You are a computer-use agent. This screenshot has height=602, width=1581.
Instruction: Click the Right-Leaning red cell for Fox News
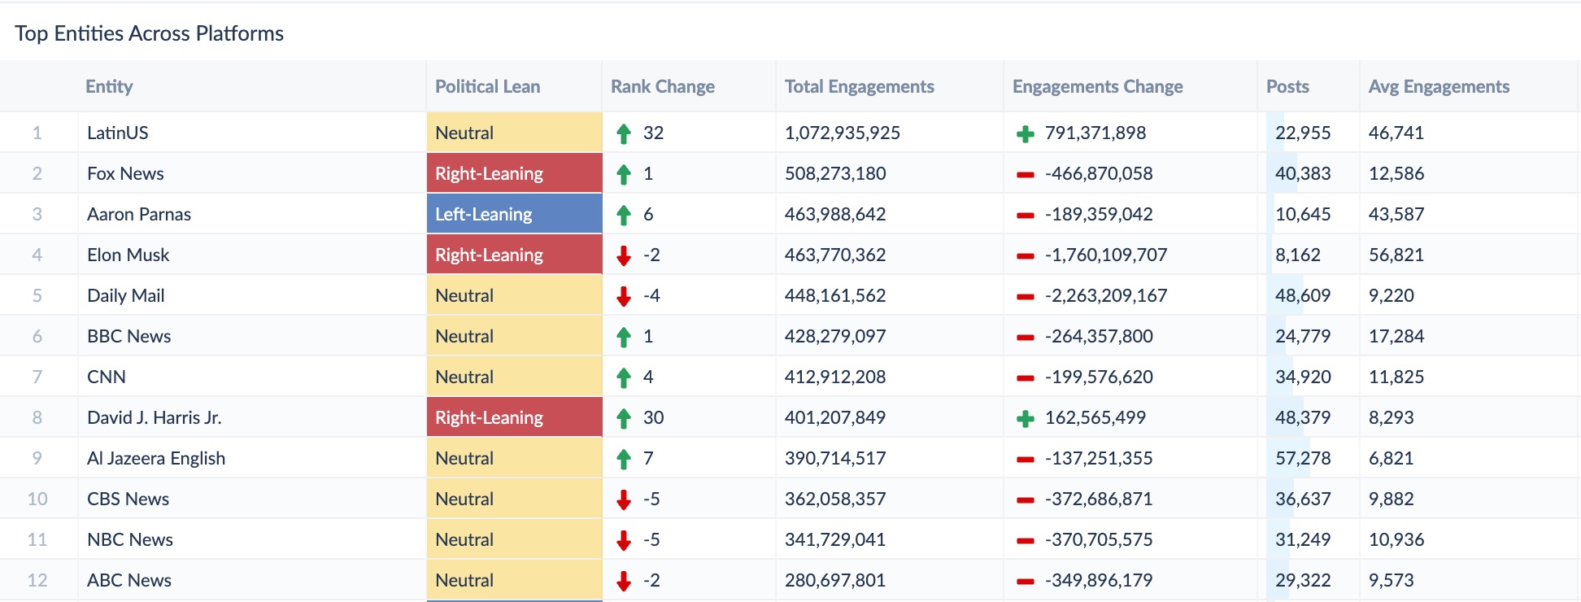[x=514, y=173]
